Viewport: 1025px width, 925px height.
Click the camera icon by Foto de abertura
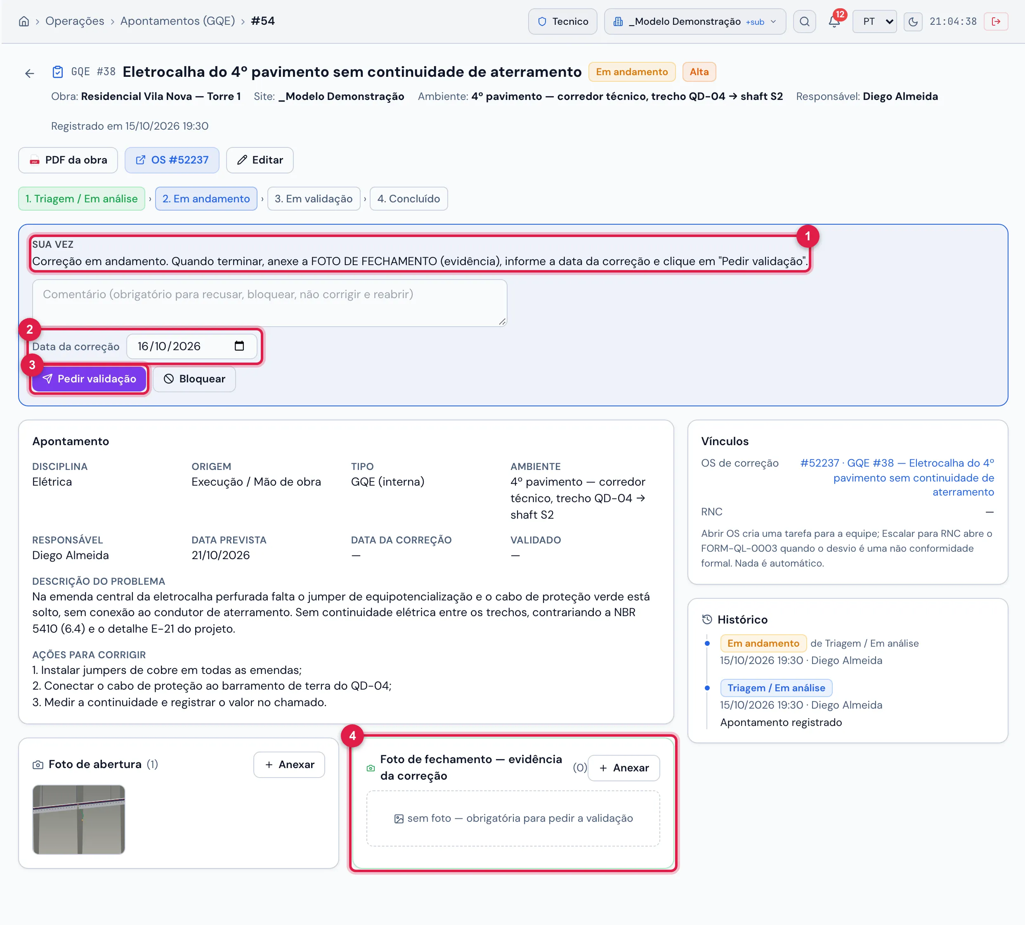coord(38,764)
